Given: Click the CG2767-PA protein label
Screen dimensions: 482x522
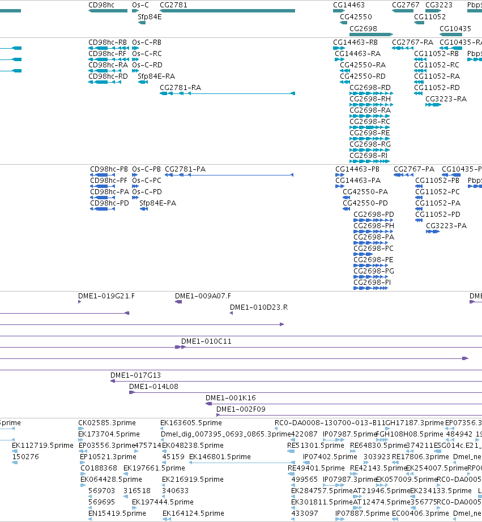Looking at the screenshot, I should tap(414, 169).
